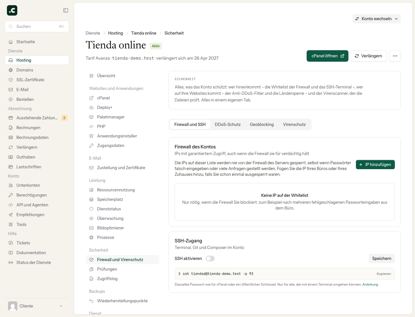Click the IP hinzufügen button

[375, 165]
